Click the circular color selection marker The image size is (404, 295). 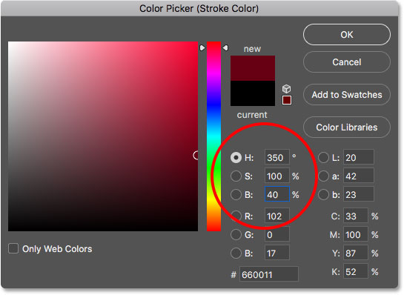point(196,155)
